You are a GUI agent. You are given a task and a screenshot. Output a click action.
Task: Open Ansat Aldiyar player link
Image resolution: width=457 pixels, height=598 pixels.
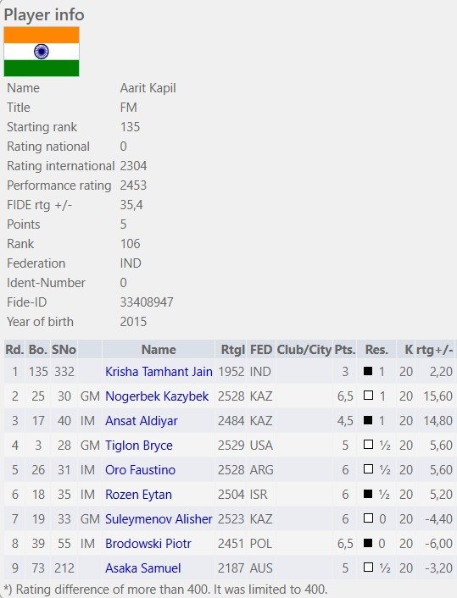pos(142,421)
